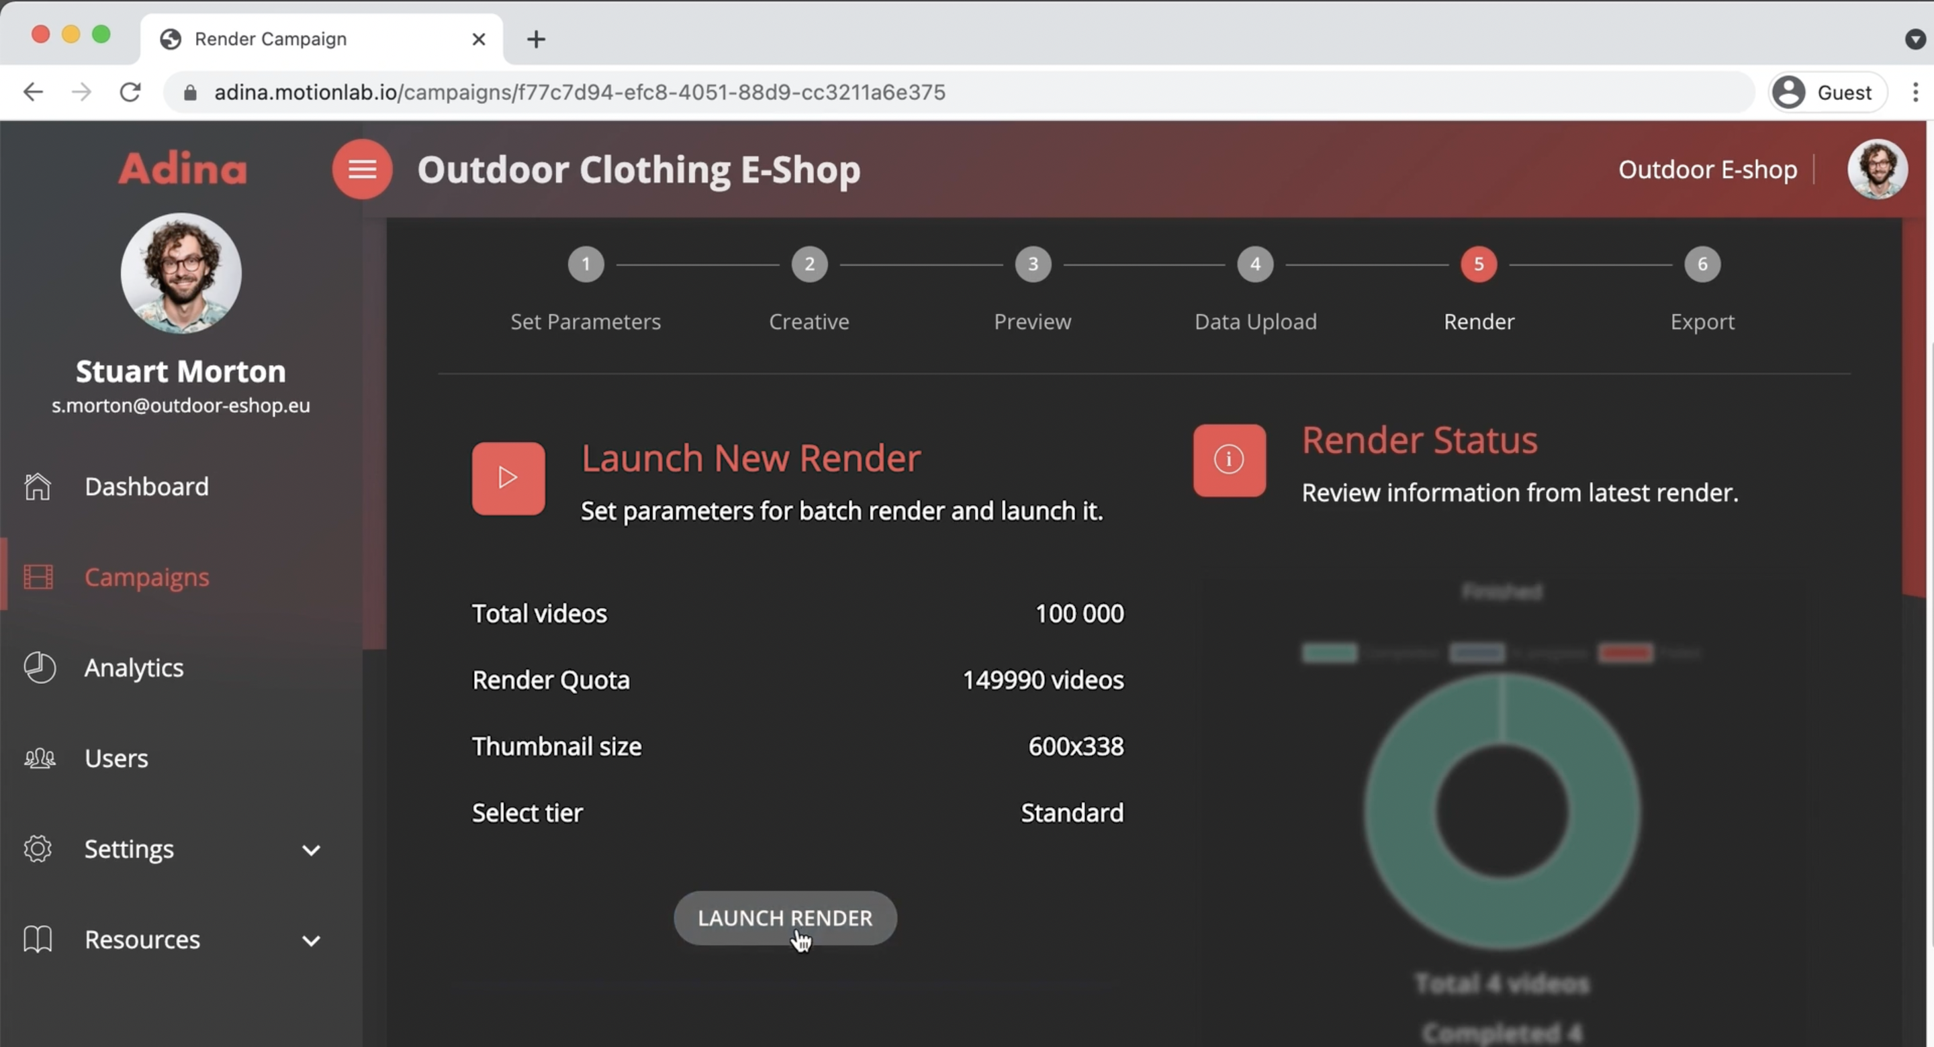Select step 6 Export on the progress bar

(x=1702, y=264)
